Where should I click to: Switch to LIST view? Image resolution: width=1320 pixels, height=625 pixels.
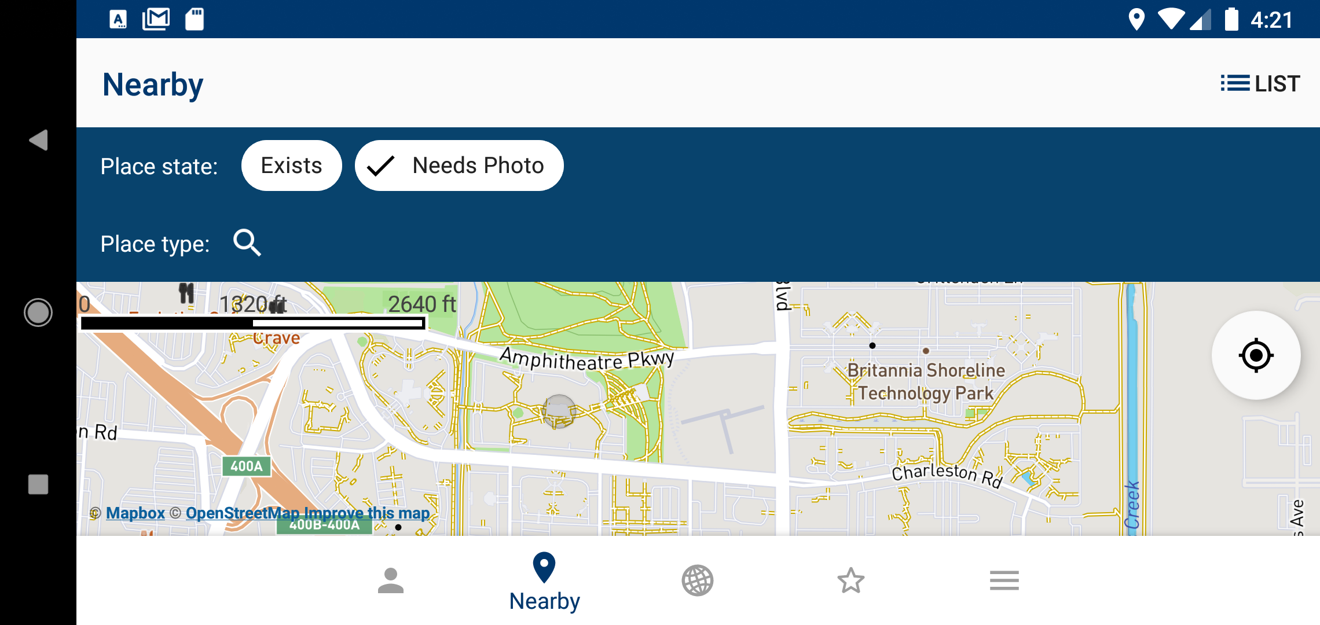pos(1260,83)
